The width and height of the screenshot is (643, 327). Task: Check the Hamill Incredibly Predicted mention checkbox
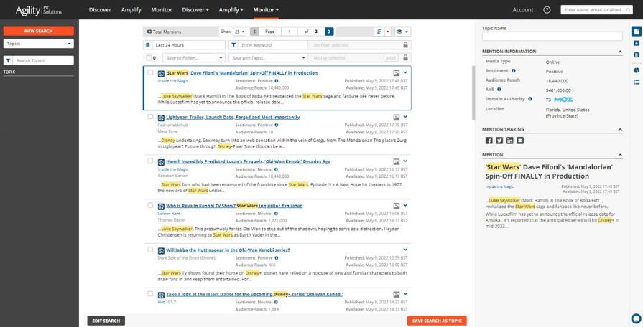point(150,161)
